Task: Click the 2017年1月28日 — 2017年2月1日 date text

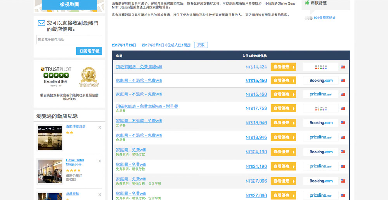Action: (x=138, y=45)
